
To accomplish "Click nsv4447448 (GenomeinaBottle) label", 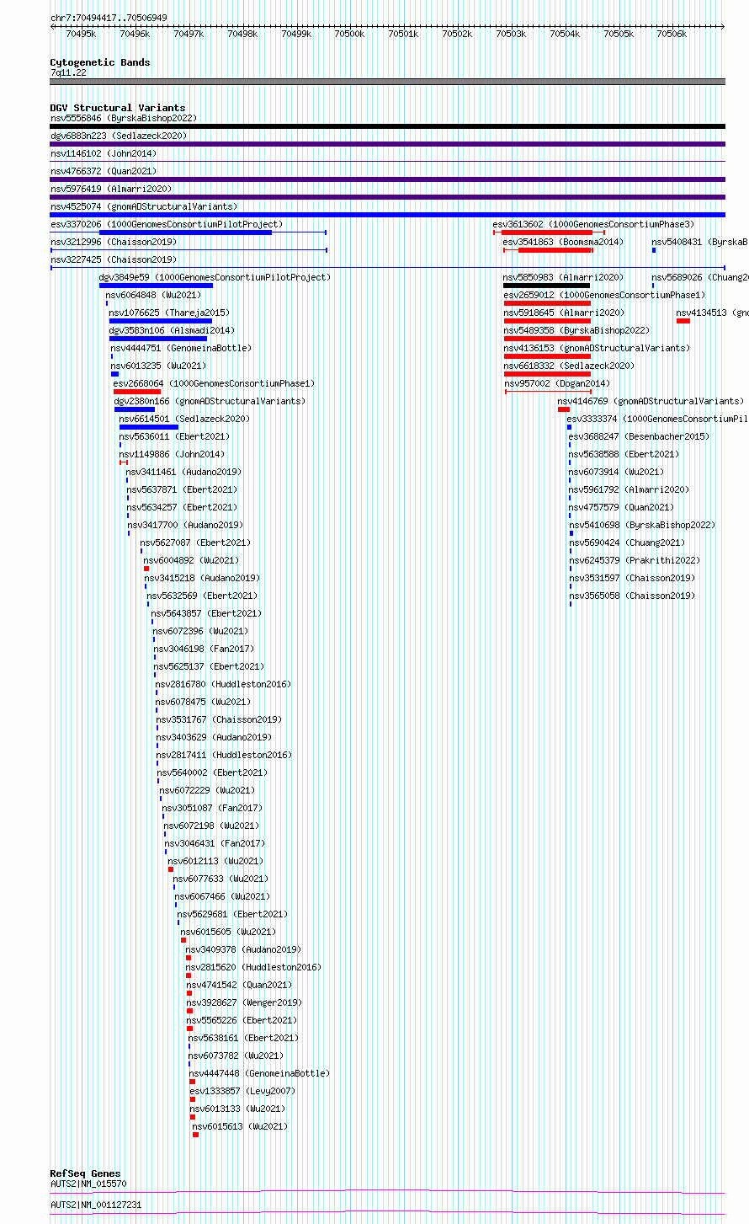I will [259, 1073].
